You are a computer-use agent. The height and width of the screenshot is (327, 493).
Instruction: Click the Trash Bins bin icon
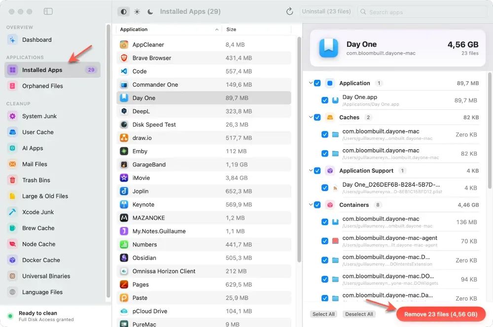point(12,180)
